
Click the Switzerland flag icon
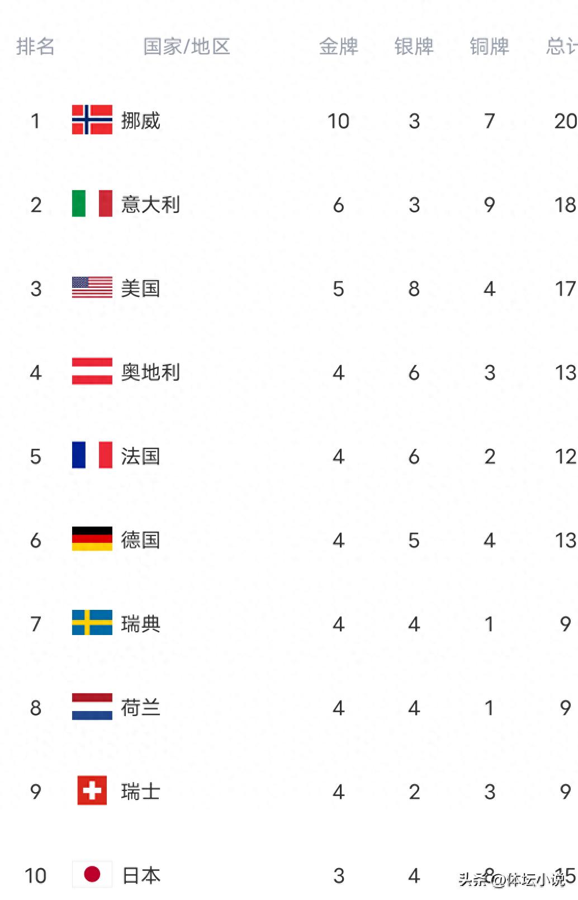click(x=92, y=791)
